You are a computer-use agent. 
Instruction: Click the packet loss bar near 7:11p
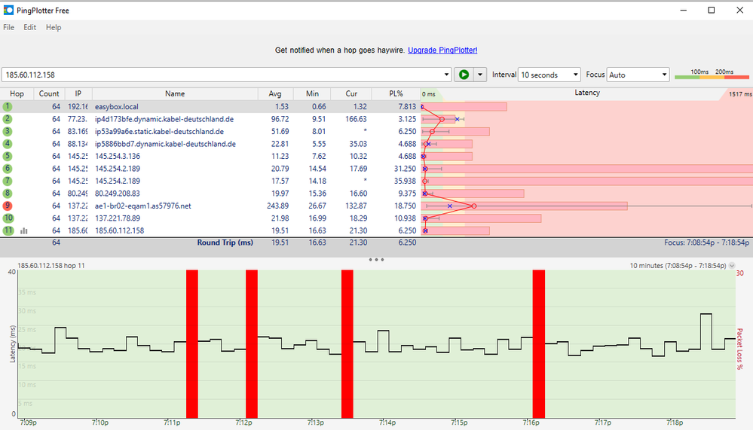pos(192,343)
